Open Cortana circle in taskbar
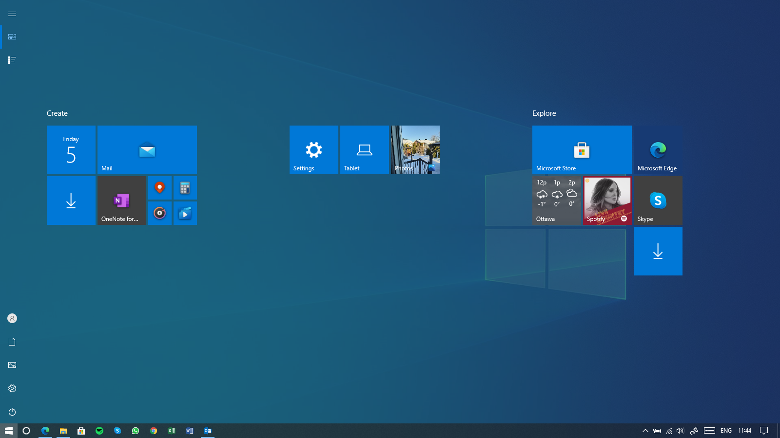Image resolution: width=780 pixels, height=438 pixels. coord(26,431)
